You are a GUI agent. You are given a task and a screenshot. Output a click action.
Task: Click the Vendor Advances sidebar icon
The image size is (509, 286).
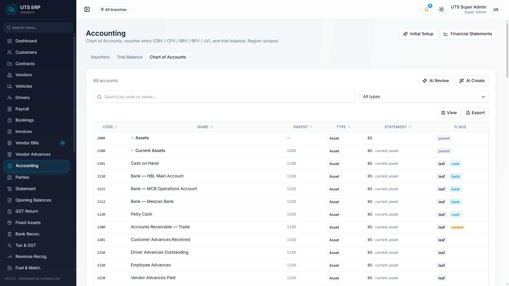(x=10, y=154)
